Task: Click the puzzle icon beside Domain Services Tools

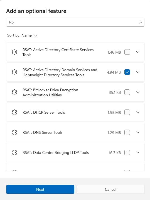Action: (x=14, y=72)
